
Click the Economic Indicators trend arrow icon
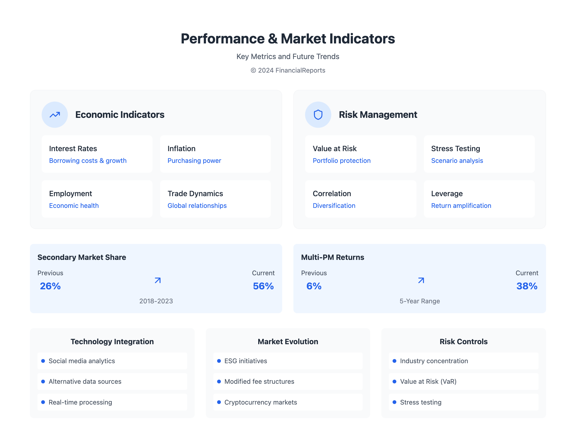click(55, 115)
